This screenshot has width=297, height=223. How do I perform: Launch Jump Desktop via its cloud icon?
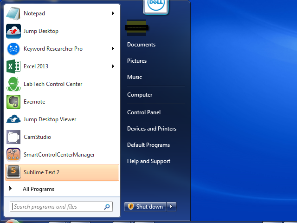pyautogui.click(x=13, y=31)
